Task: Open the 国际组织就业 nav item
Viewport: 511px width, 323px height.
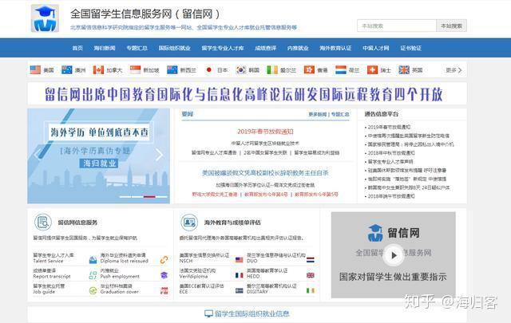Action: (x=174, y=48)
